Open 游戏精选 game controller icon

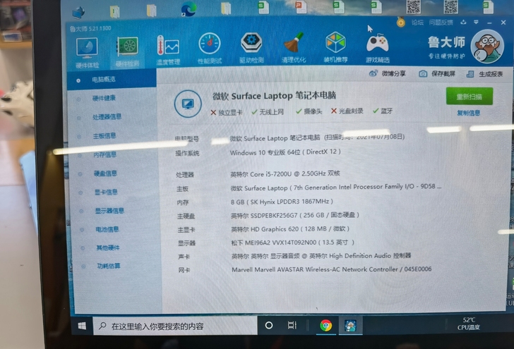point(377,47)
